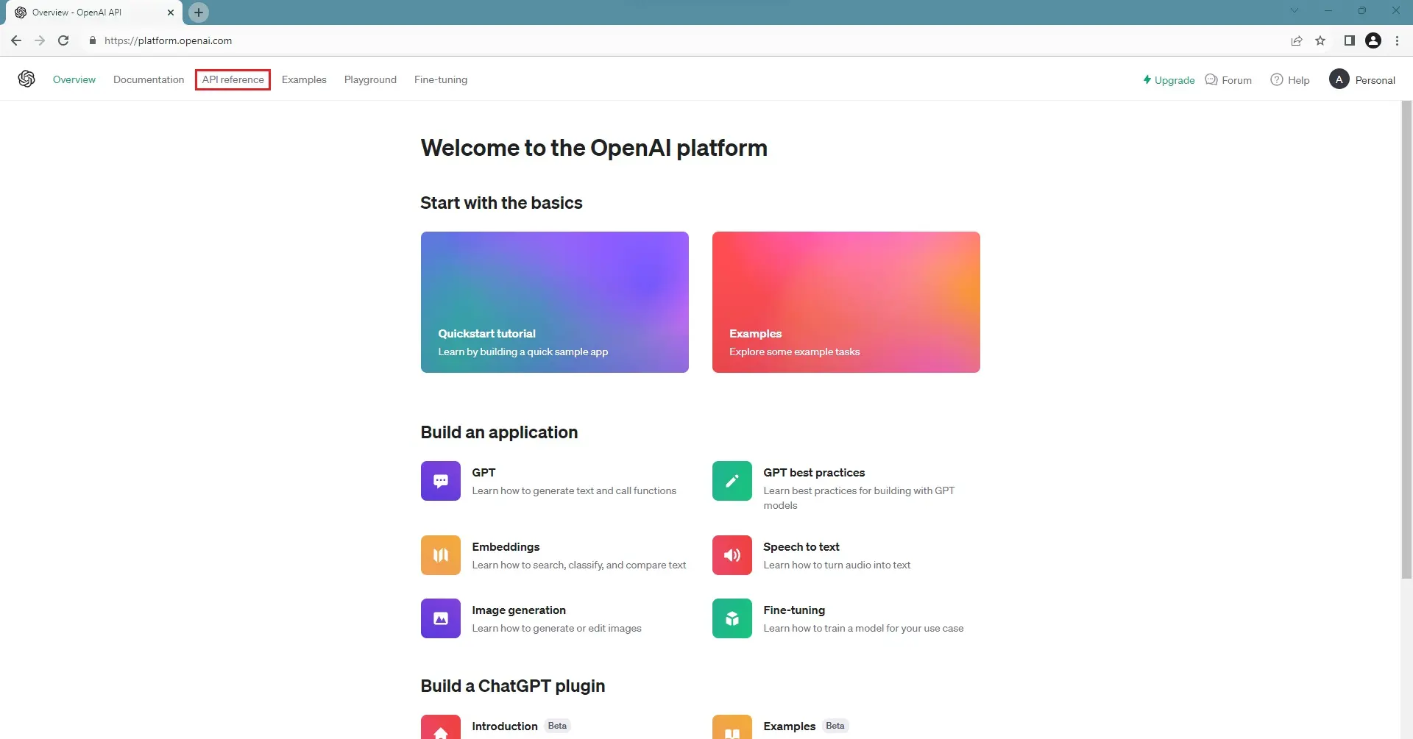Bookmark this page with the star icon

[x=1320, y=41]
